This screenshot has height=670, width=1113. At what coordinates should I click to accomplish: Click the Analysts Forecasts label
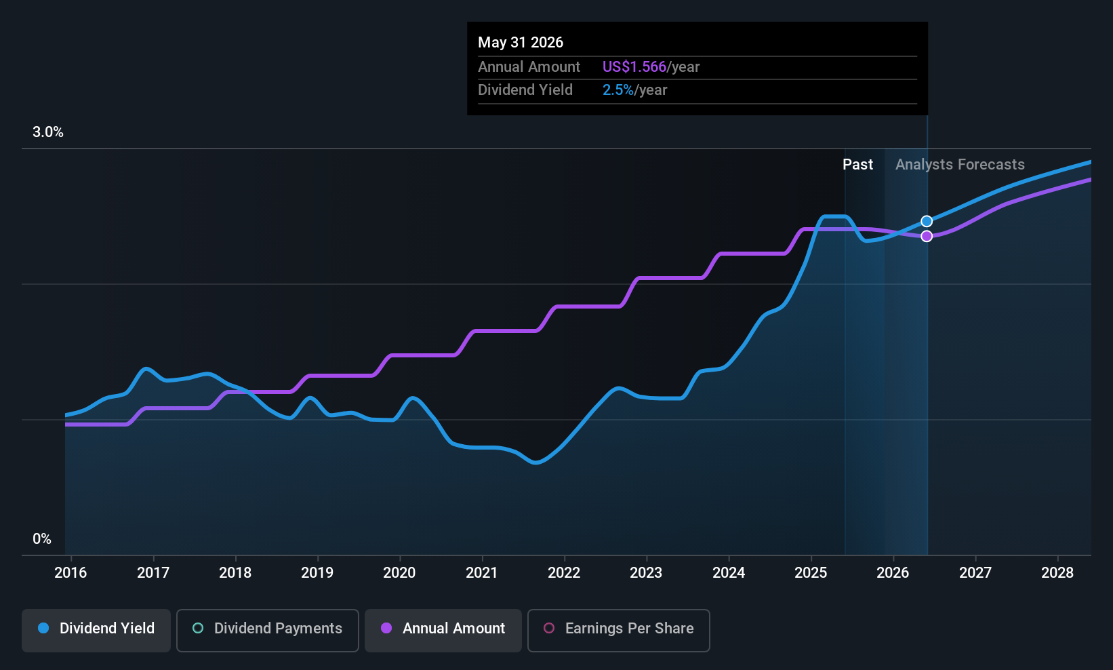coord(960,165)
